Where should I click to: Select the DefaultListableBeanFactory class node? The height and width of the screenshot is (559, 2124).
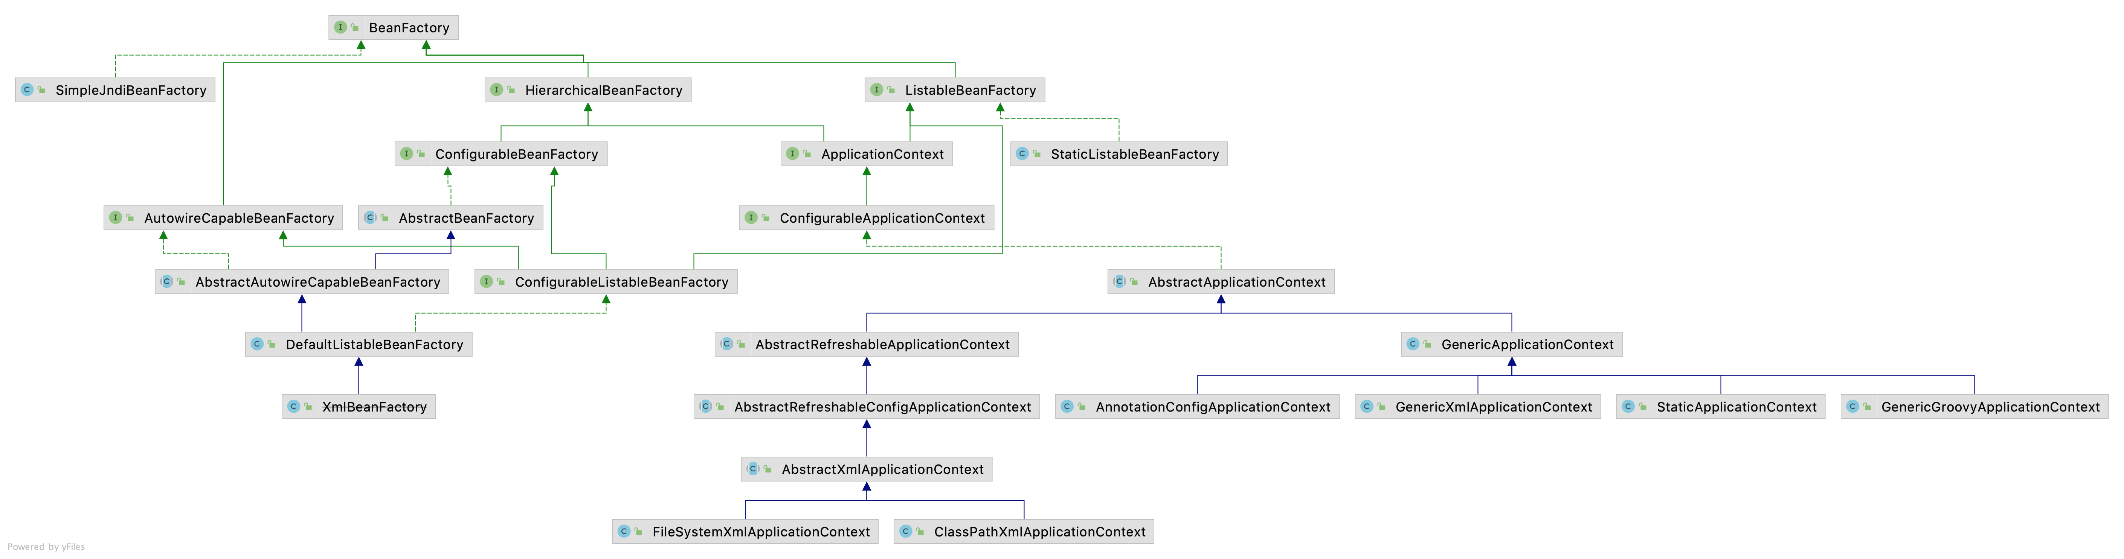(374, 344)
